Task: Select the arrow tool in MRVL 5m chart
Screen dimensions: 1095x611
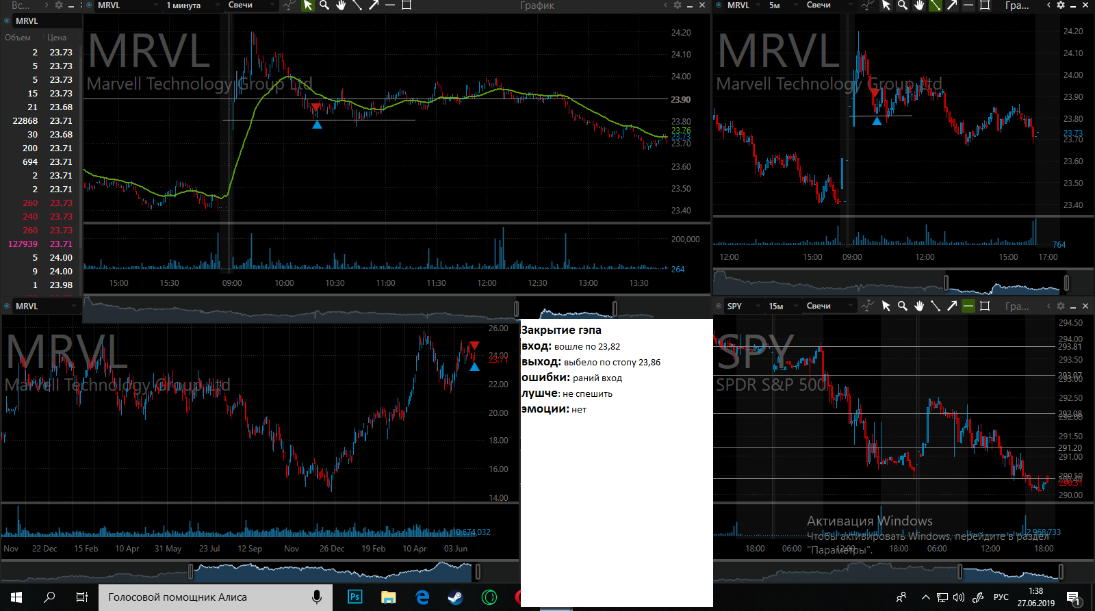Action: click(952, 5)
